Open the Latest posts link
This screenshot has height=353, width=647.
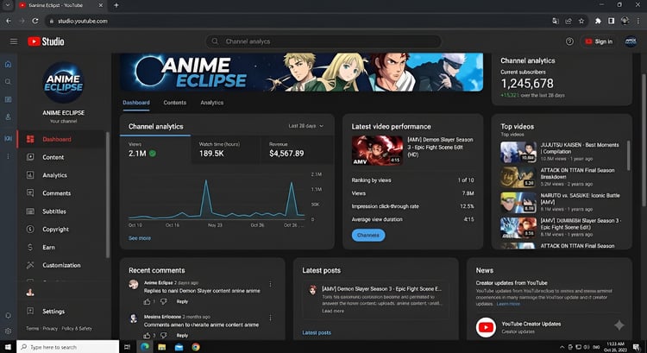(x=317, y=333)
